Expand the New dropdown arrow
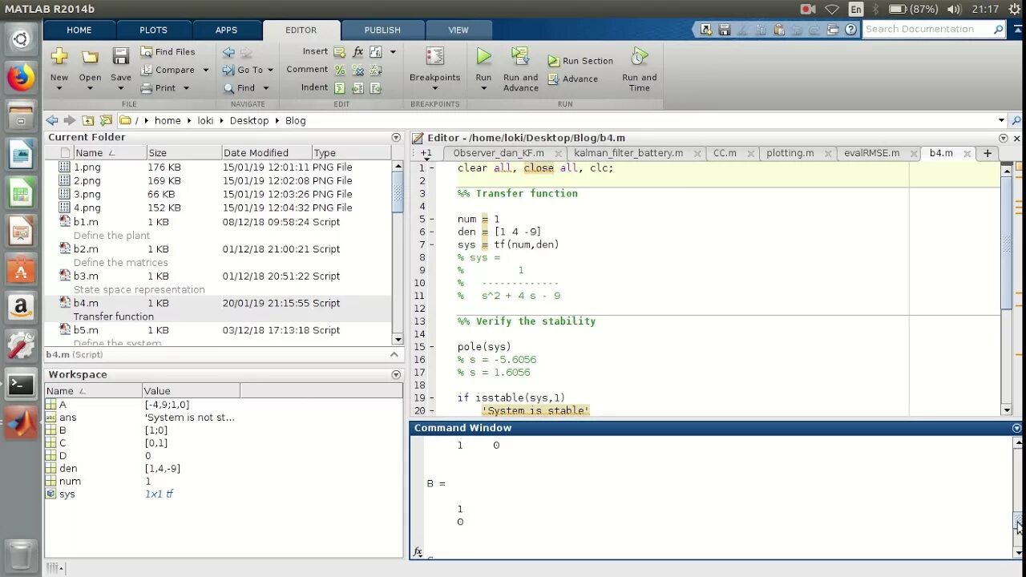 click(x=59, y=89)
